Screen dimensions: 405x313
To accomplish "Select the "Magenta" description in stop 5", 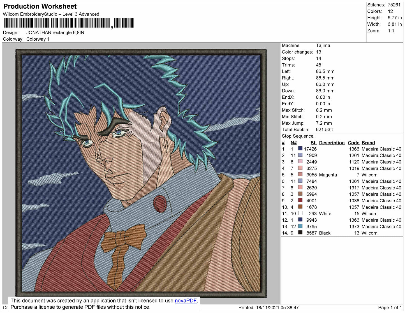I will point(328,175).
